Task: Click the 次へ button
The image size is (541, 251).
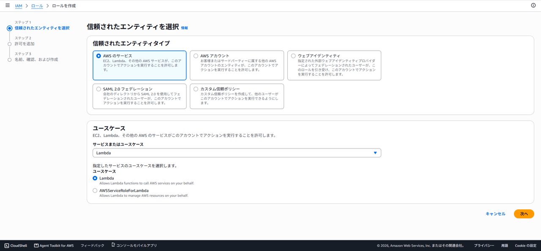Action: pyautogui.click(x=524, y=214)
